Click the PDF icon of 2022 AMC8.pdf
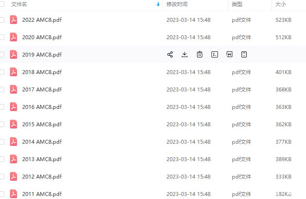This screenshot has width=306, height=199. click(x=14, y=20)
